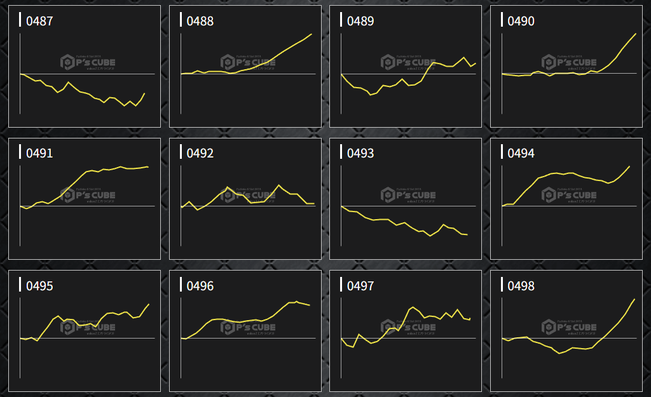Click the P's CUBE logo in card 0490
The width and height of the screenshot is (651, 397).
tap(569, 62)
